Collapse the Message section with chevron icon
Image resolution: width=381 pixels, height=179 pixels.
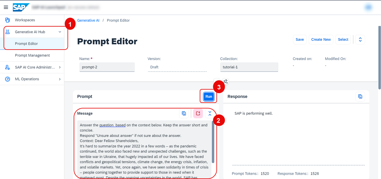[210, 114]
